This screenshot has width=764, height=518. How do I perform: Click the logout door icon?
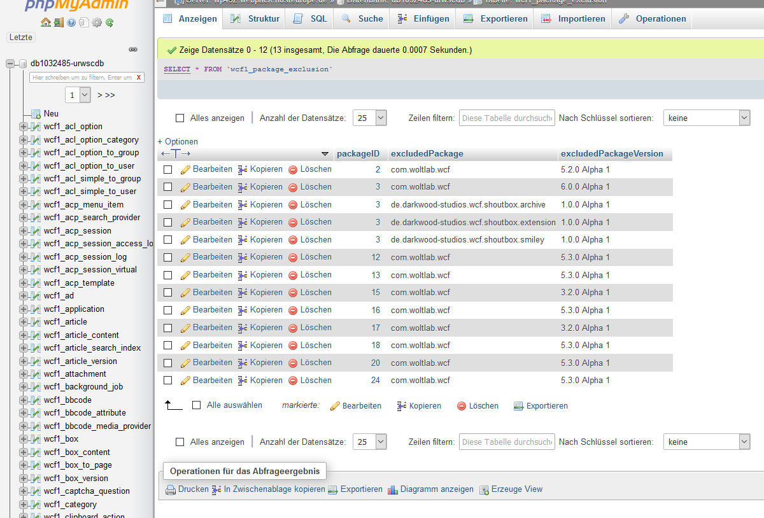59,22
